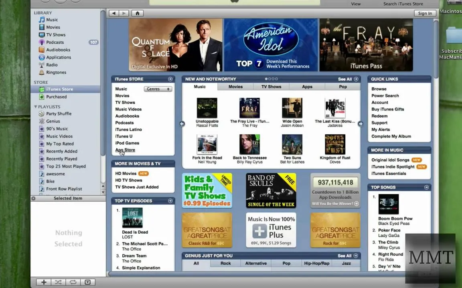
Task: Click the second page dot in New and Noteworthy
Action: coord(269,79)
